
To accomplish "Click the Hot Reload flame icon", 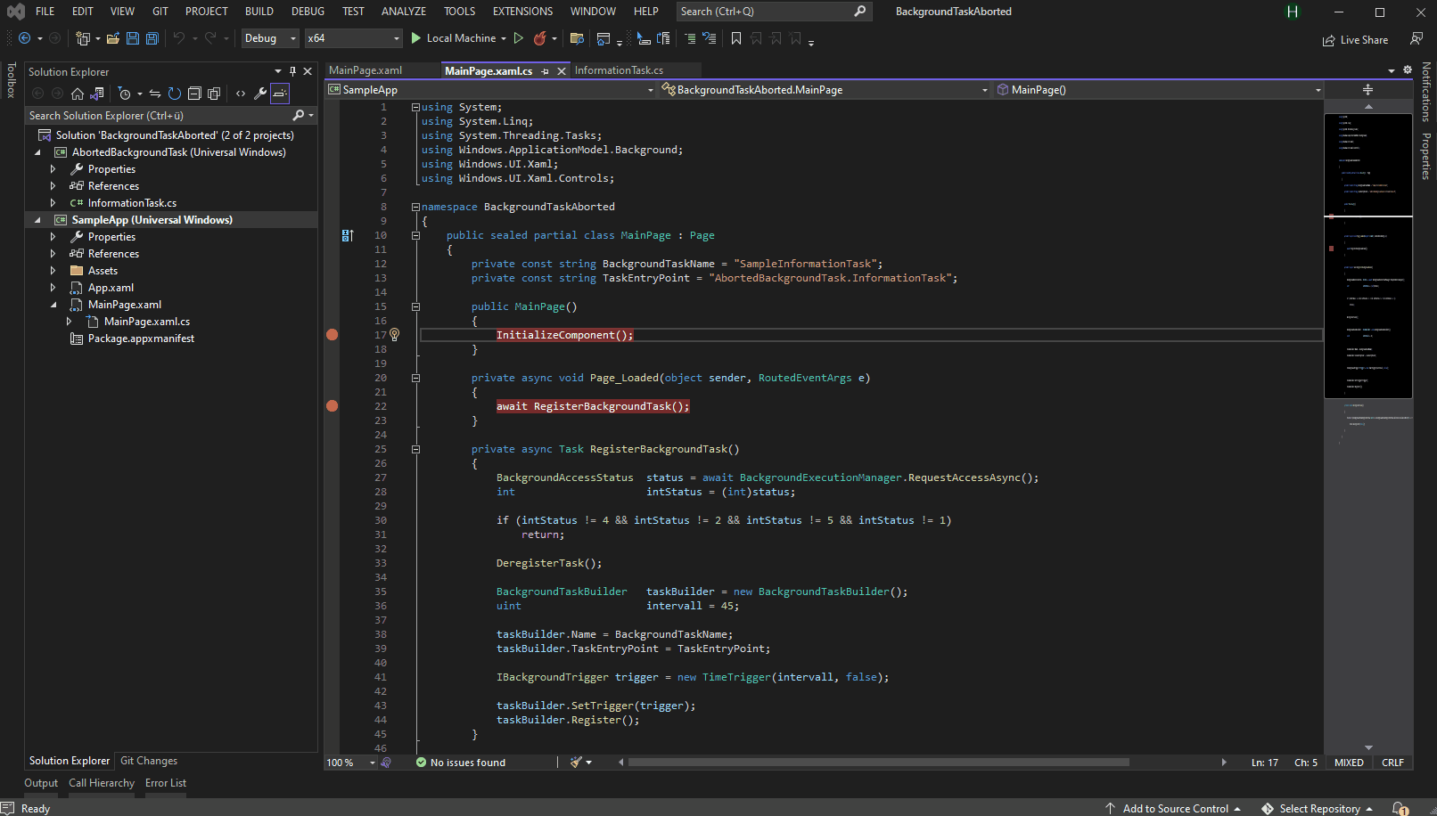I will (539, 38).
